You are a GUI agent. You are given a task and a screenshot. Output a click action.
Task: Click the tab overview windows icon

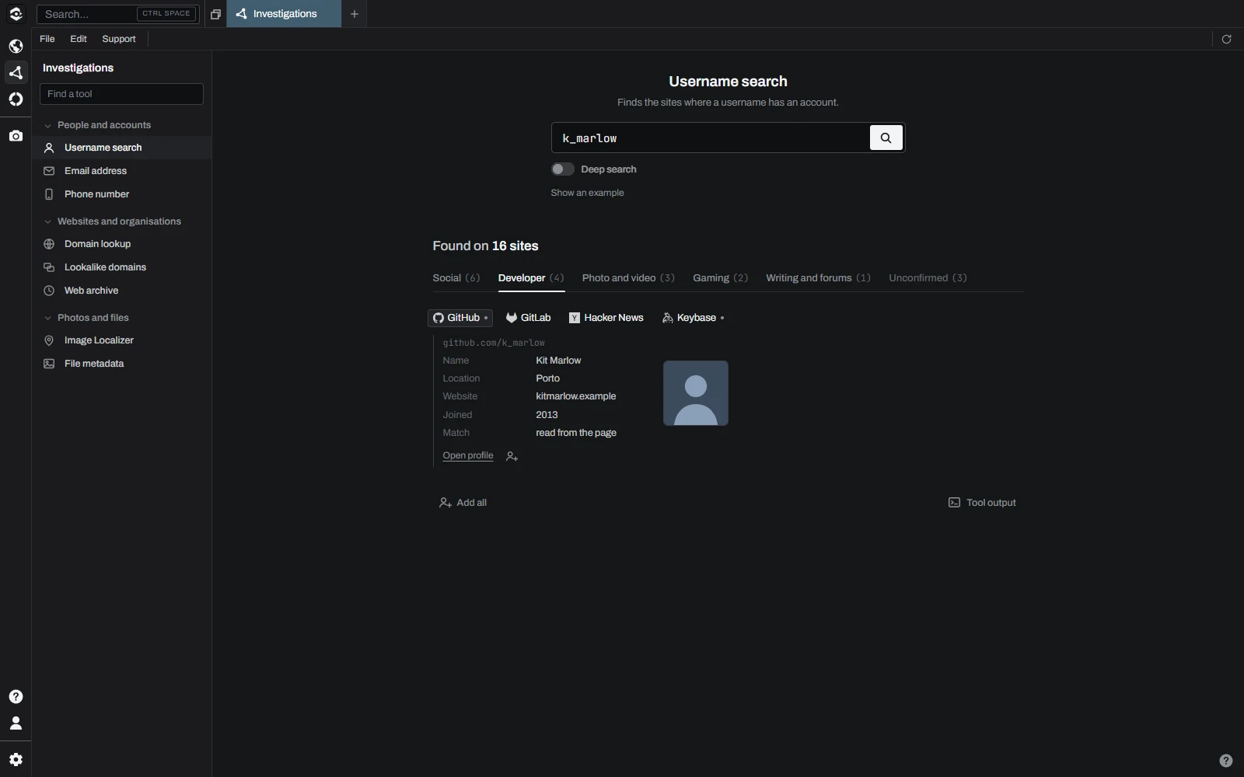pyautogui.click(x=215, y=14)
